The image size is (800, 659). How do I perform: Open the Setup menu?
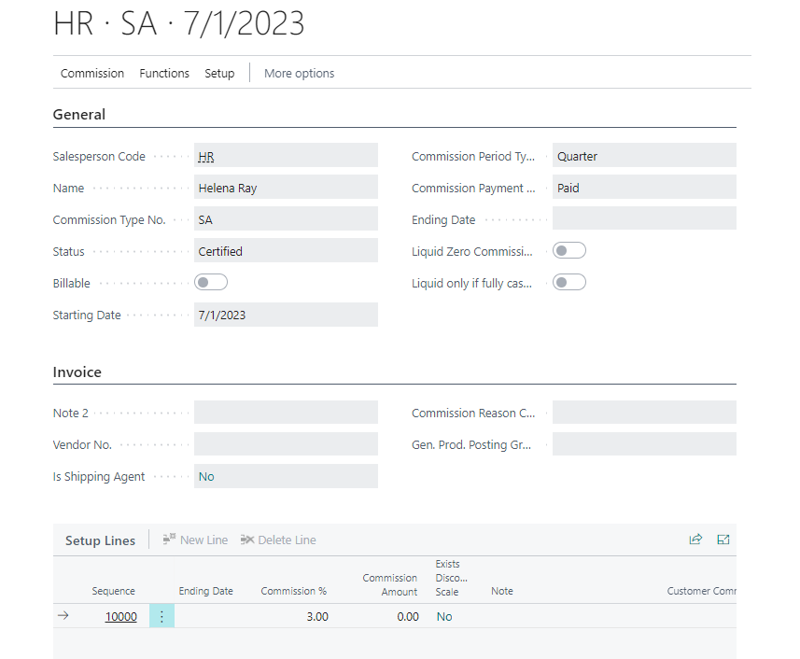tap(219, 73)
